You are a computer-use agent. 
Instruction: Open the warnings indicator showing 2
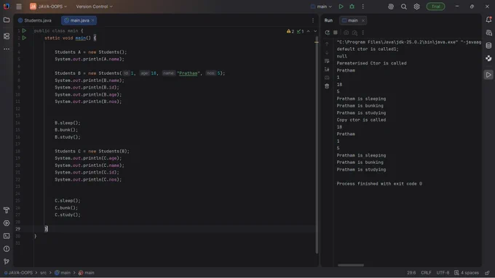pos(290,31)
